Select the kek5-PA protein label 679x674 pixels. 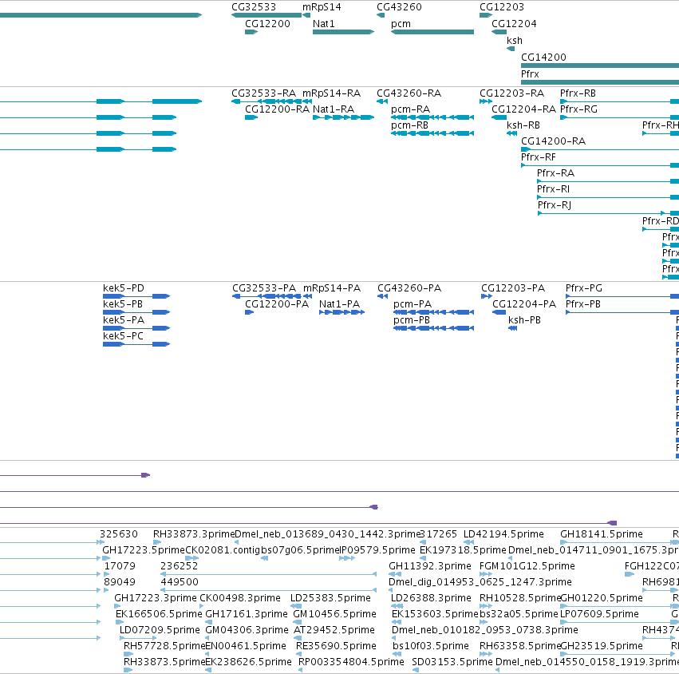pyautogui.click(x=124, y=320)
